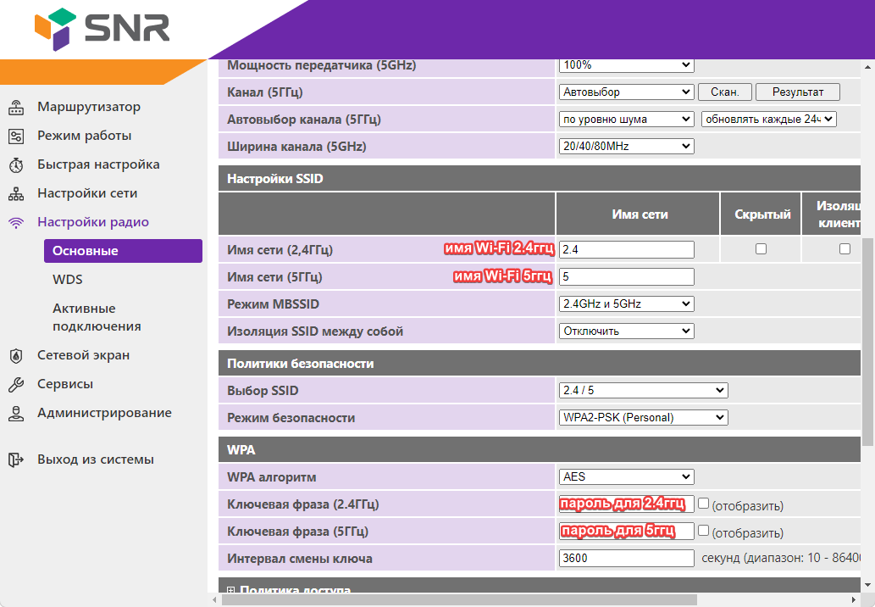Click Выход из системы to log out
Image resolution: width=875 pixels, height=607 pixels.
96,459
